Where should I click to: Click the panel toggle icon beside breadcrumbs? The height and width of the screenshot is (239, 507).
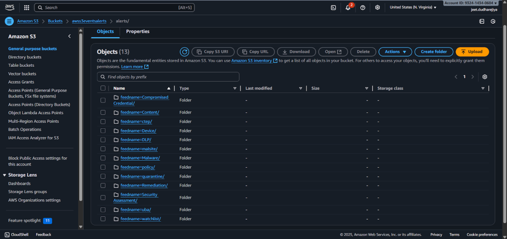482,21
